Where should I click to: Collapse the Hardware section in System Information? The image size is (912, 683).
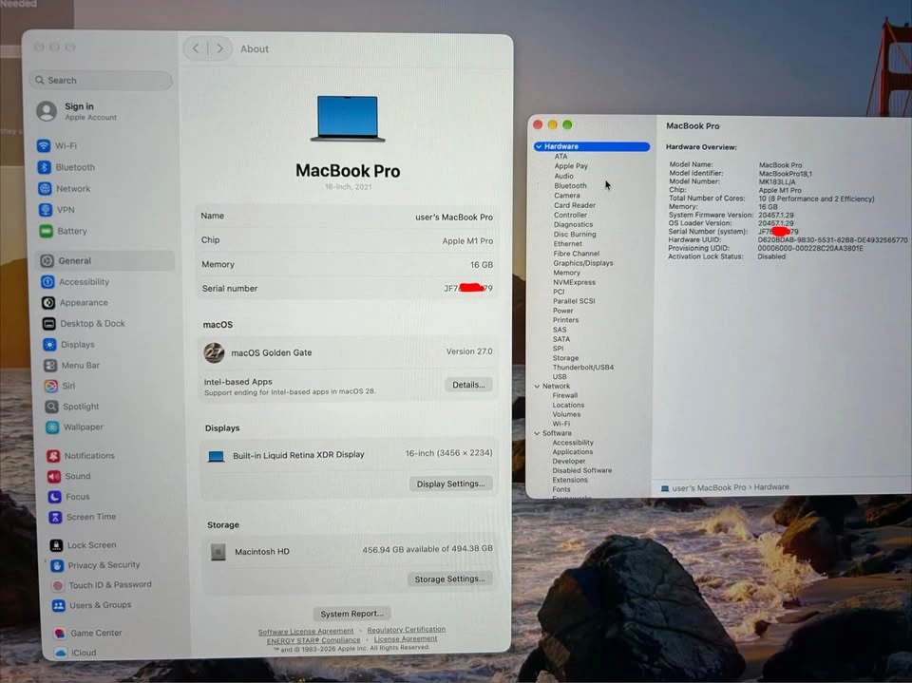539,146
